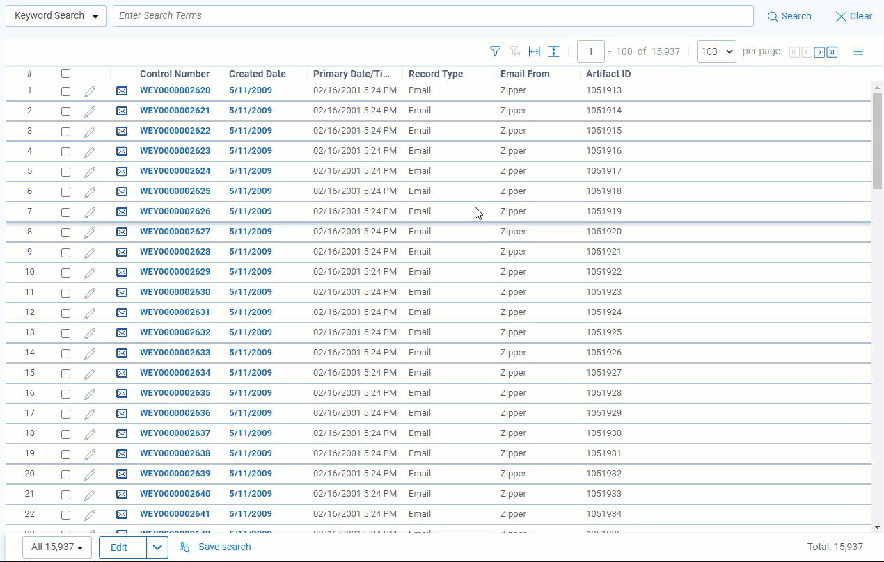Select the checkbox for row 1
Screen dimensions: 884x562
[x=65, y=91]
